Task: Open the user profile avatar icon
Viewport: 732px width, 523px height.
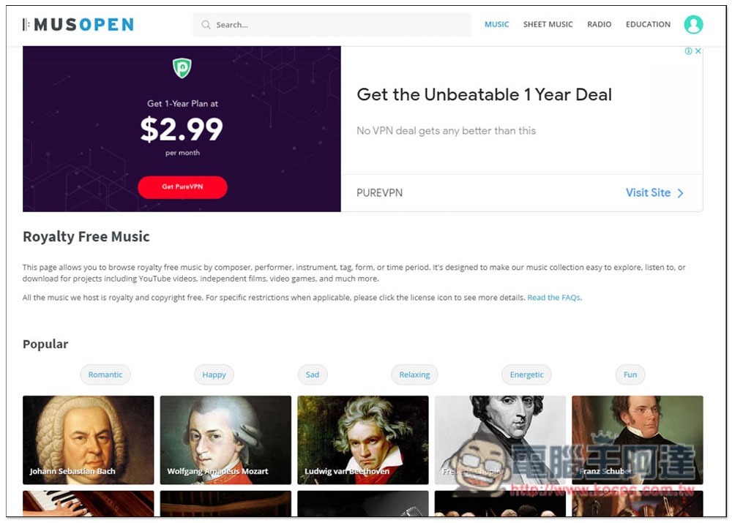Action: (x=693, y=24)
